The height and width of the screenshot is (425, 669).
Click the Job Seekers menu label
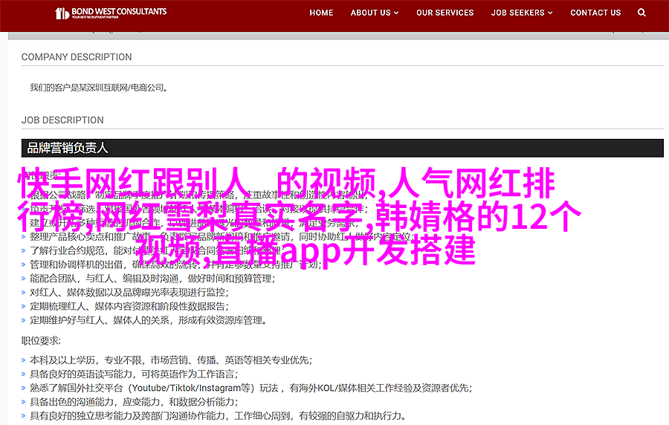click(x=517, y=13)
